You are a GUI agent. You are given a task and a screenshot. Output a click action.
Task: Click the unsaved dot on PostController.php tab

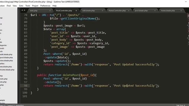76,11
